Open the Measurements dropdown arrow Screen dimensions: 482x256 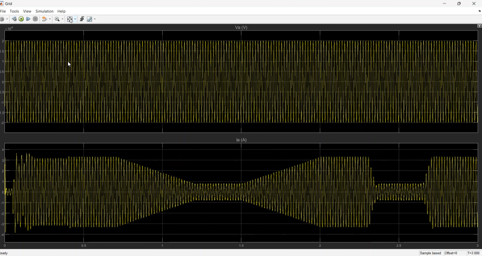click(x=95, y=19)
